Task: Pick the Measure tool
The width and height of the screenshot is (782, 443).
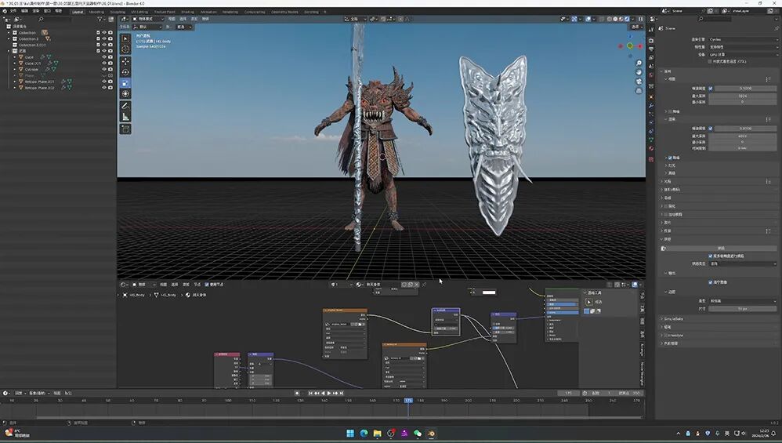Action: pyautogui.click(x=125, y=117)
